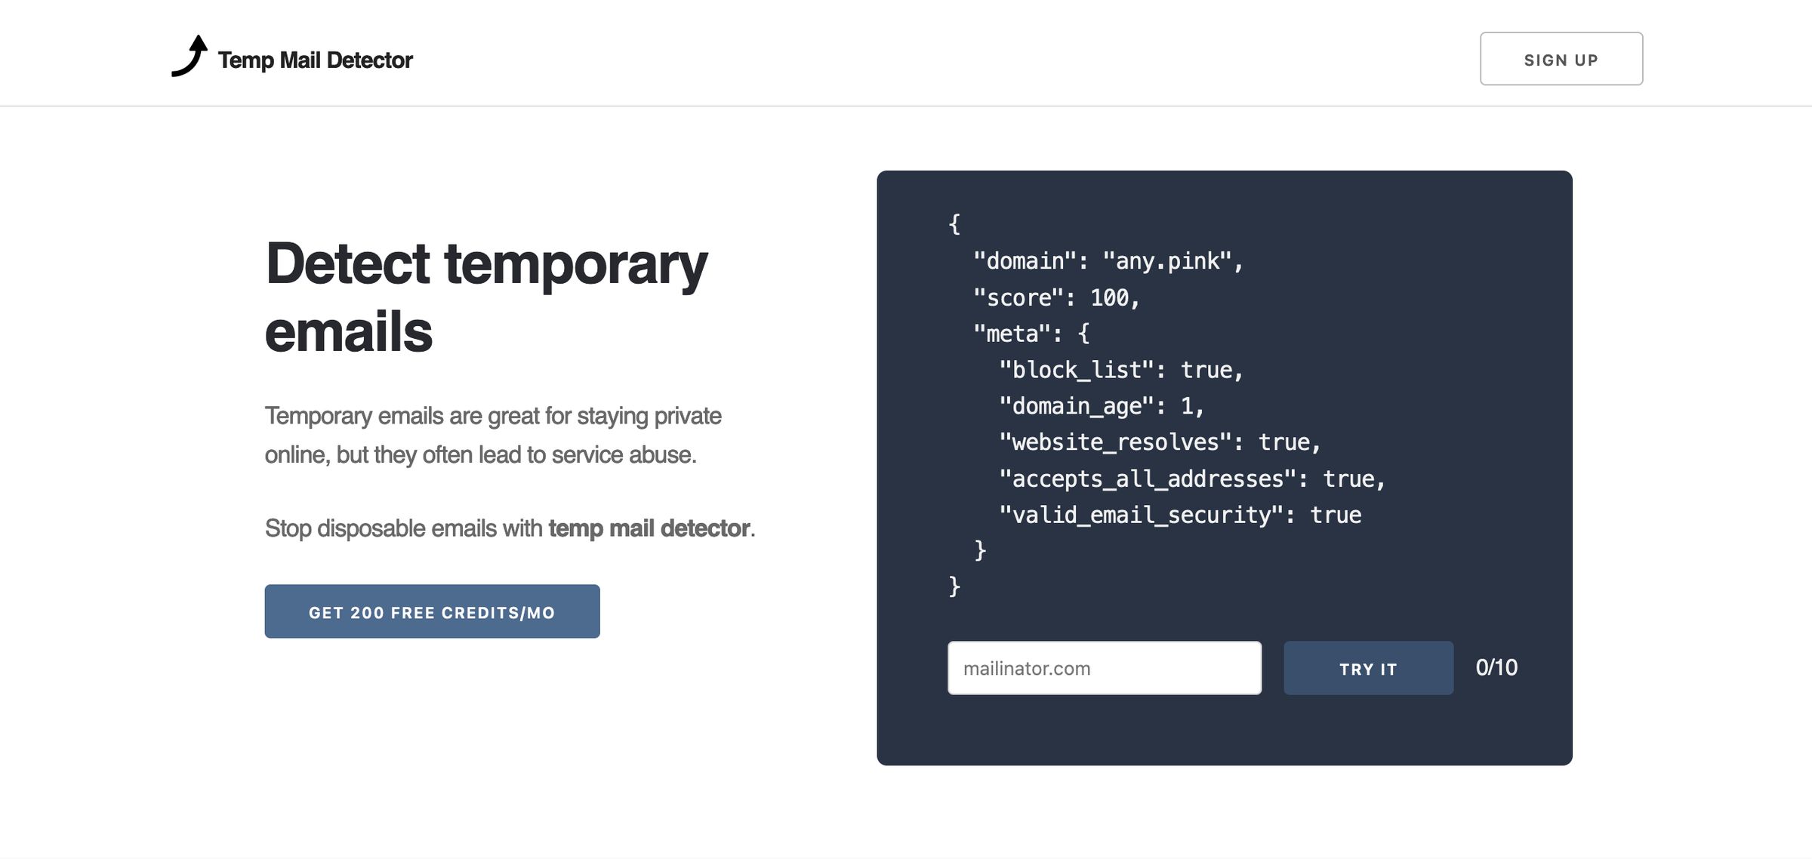Click the SIGN UP button
The height and width of the screenshot is (859, 1812).
1561,59
